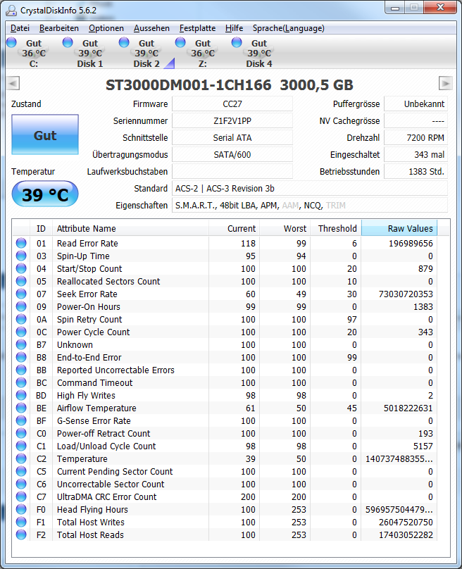Viewport: 462px width, 569px height.
Task: Click status orb for Airflow Temperature
Action: 21,408
